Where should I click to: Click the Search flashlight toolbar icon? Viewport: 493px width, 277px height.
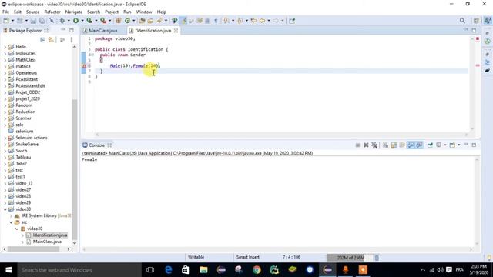pos(159,21)
